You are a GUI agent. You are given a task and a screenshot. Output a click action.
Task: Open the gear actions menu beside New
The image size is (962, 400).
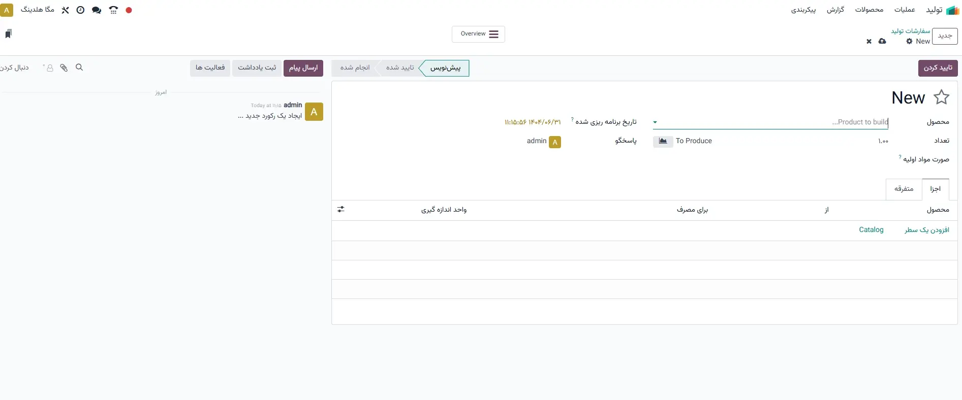click(909, 42)
